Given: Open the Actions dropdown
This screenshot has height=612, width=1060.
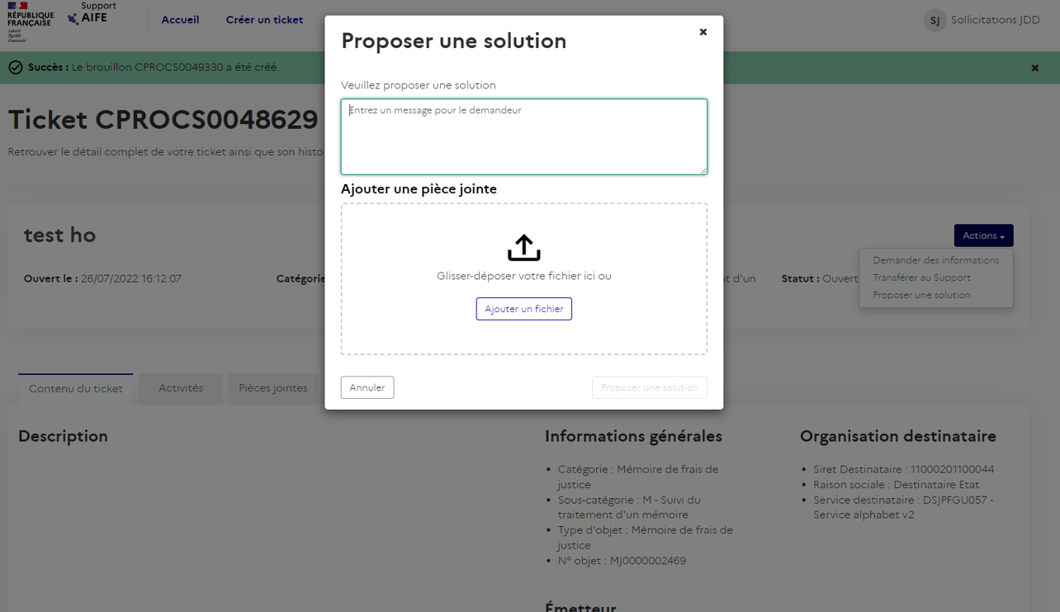Looking at the screenshot, I should point(983,235).
